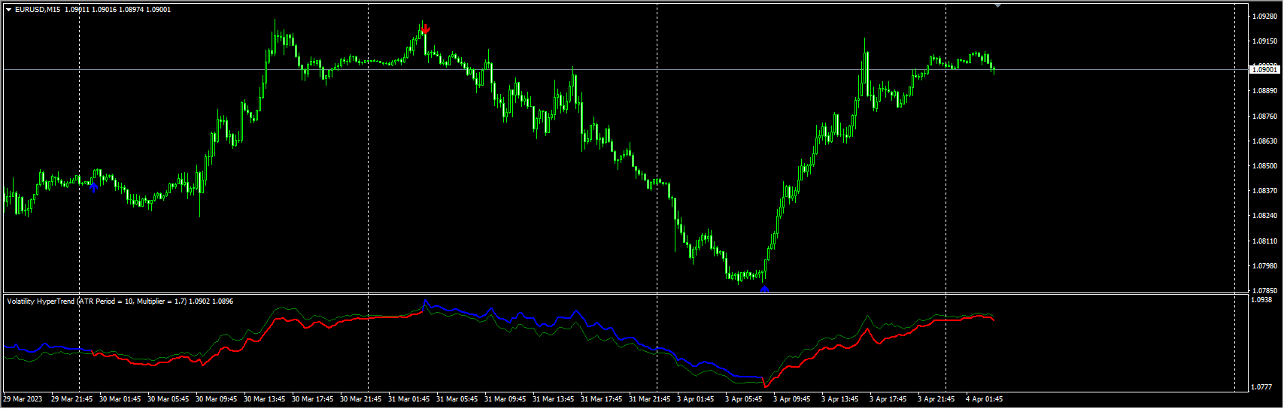1284x409 pixels.
Task: Click the 1.08500 price scale label
Action: tap(1265, 166)
